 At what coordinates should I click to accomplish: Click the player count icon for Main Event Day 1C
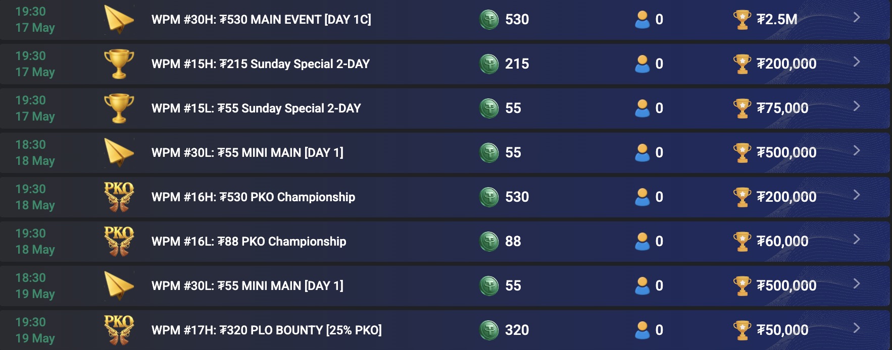point(642,20)
